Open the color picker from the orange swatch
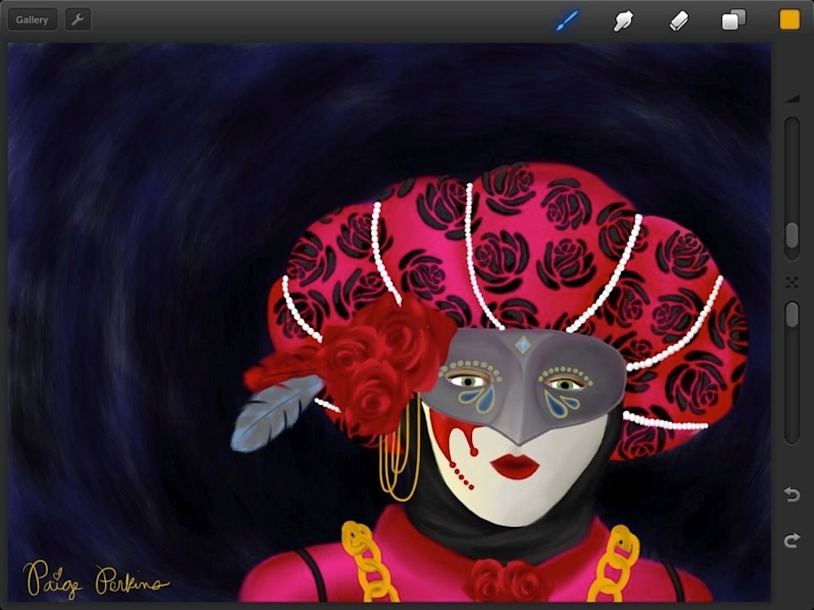This screenshot has width=814, height=610. (789, 18)
